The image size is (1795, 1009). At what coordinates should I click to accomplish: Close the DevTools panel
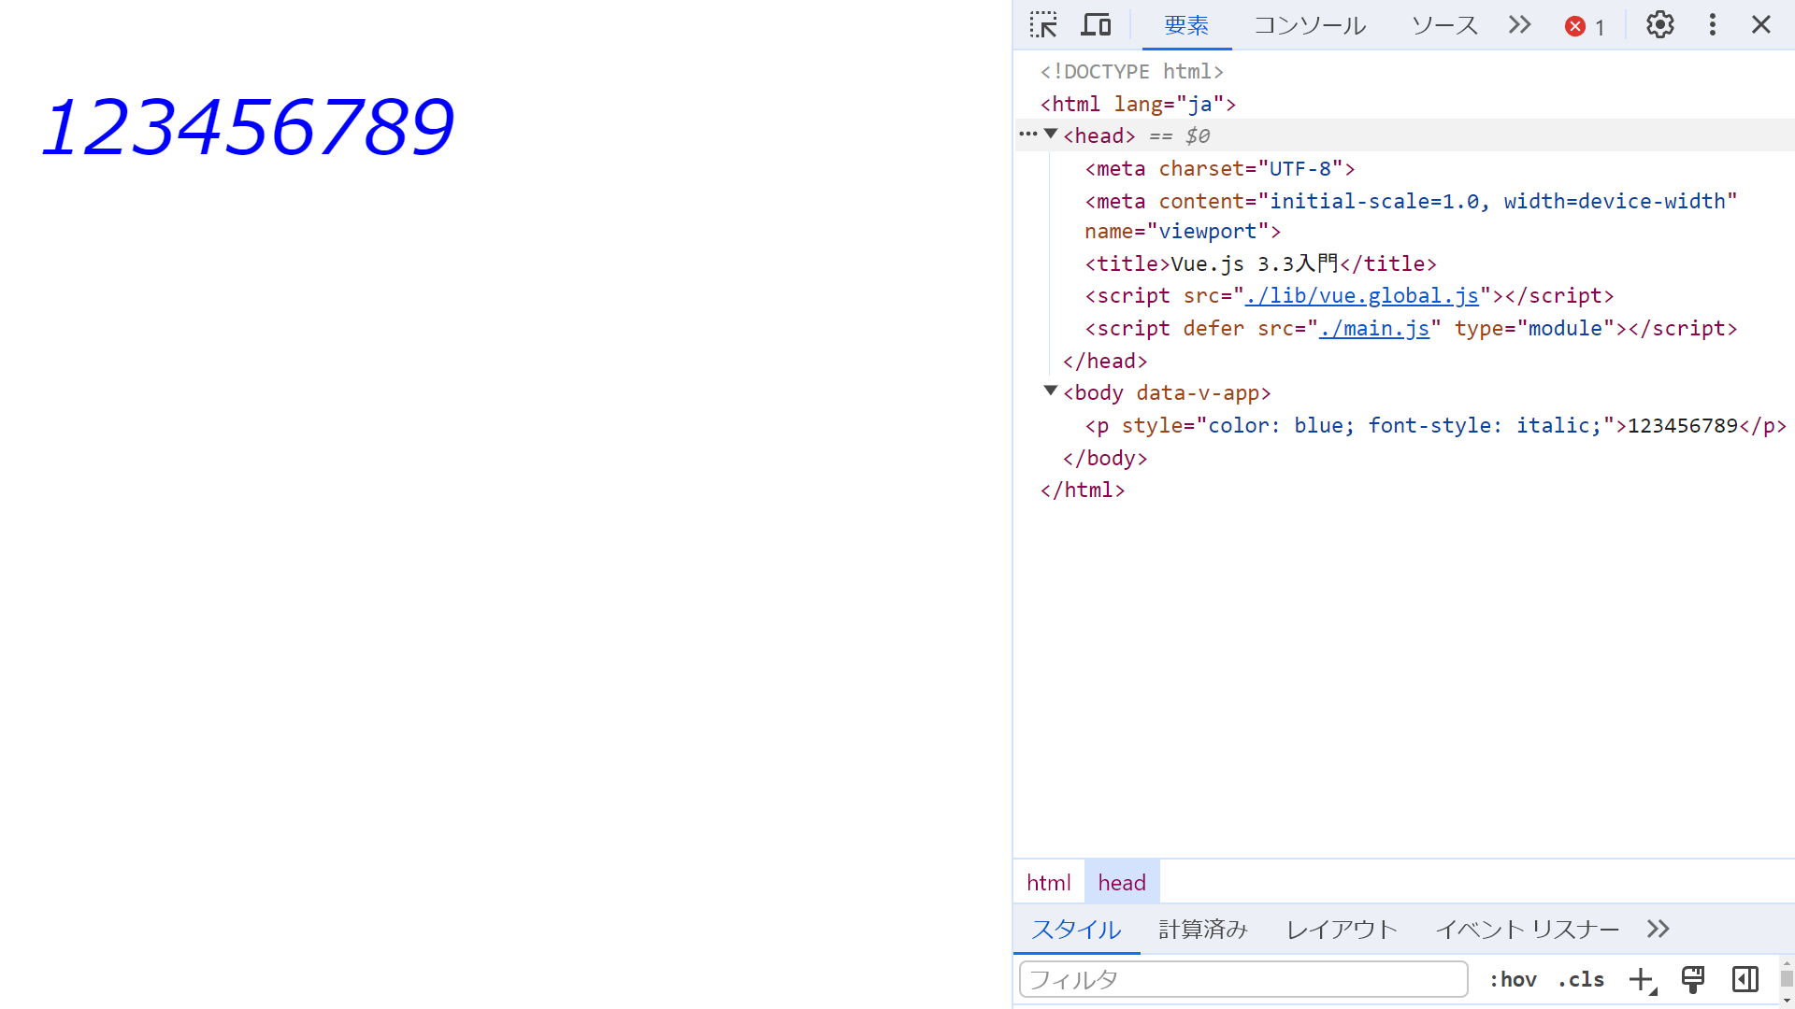tap(1760, 25)
